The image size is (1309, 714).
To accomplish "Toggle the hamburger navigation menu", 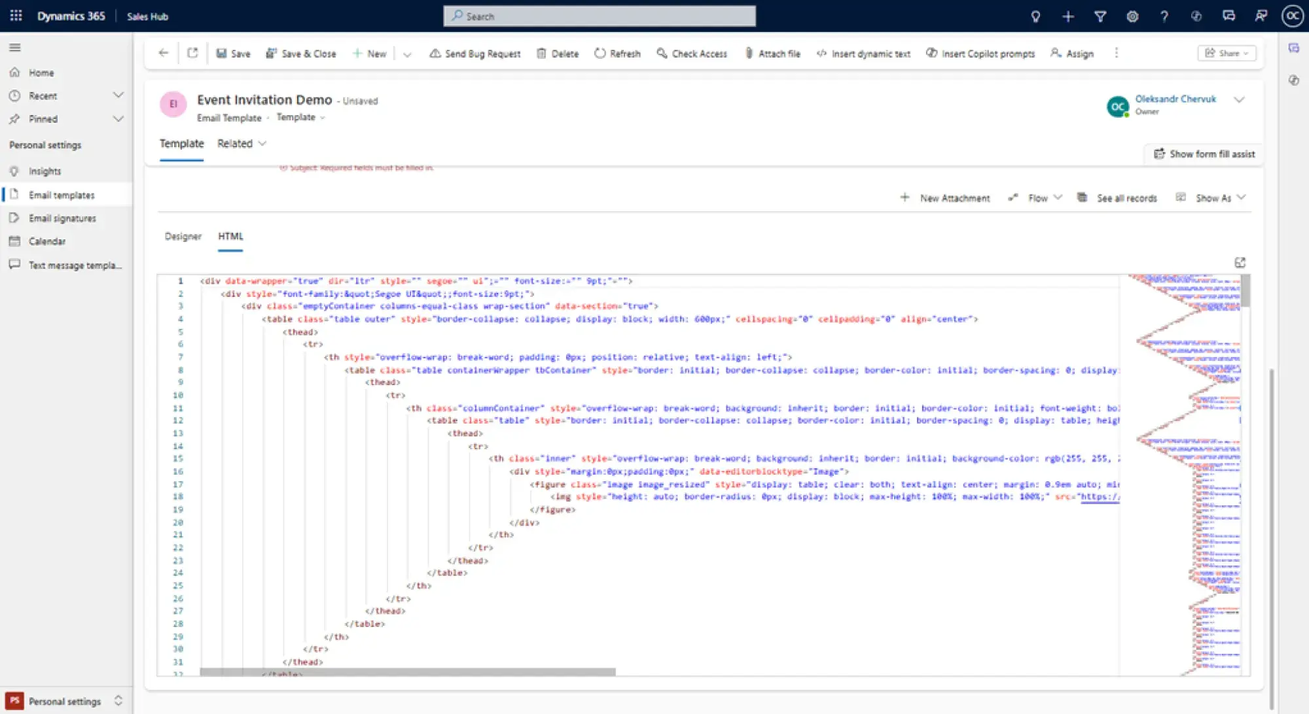I will tap(15, 47).
